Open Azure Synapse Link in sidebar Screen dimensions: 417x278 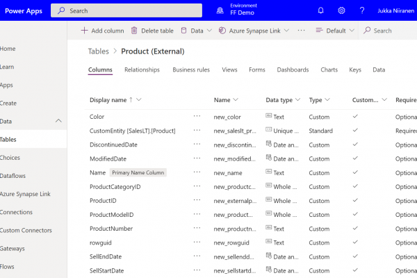tap(25, 194)
